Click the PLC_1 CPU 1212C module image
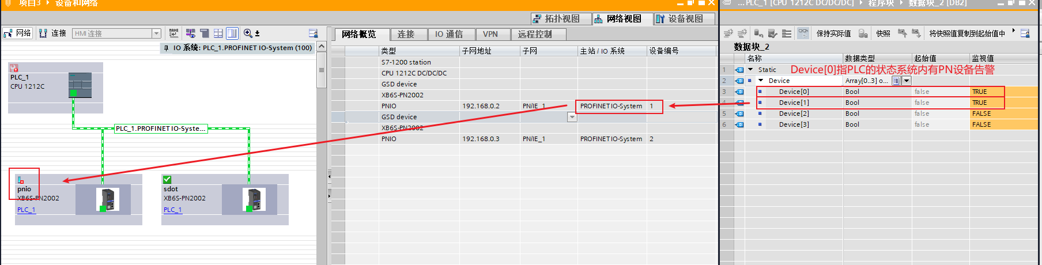 point(80,85)
